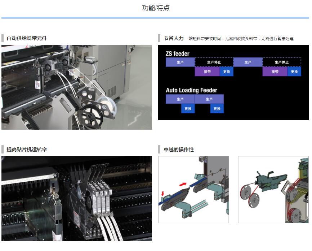Click the first 更换 block under Auto Loading Feeder
This screenshot has width=312, height=251.
[x=188, y=108]
